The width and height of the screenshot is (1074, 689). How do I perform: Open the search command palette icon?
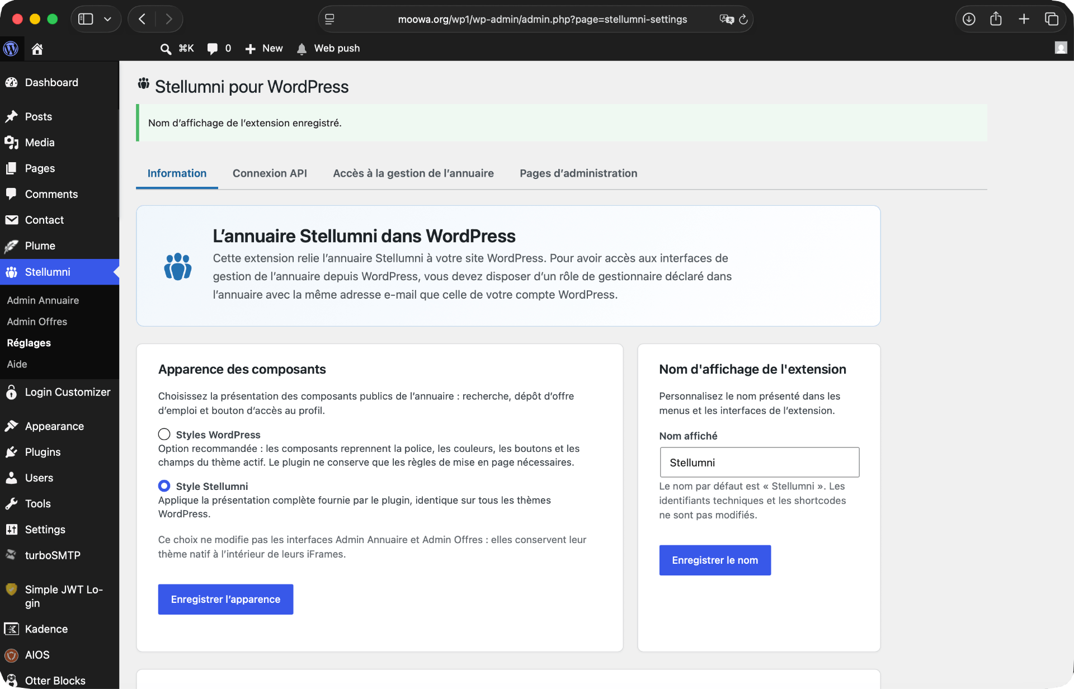[166, 49]
